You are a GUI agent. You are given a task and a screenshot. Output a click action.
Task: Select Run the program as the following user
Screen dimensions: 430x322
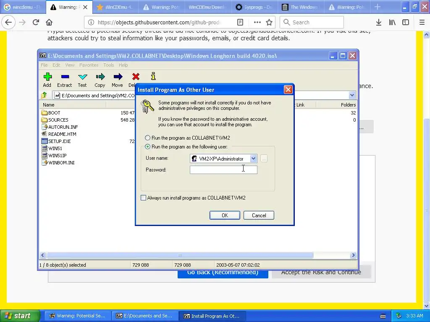coord(147,146)
